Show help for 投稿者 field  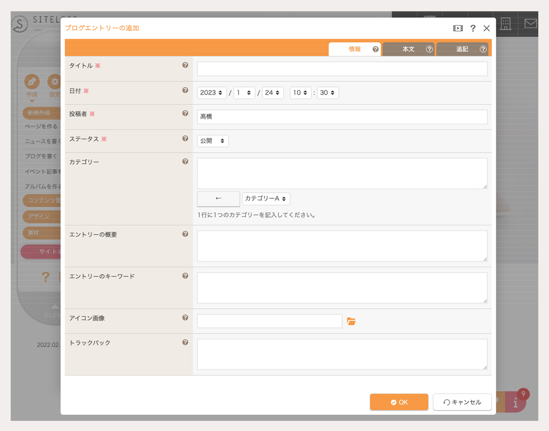click(x=185, y=113)
